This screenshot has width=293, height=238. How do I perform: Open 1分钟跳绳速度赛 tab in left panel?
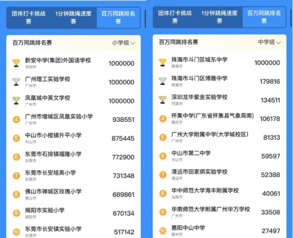point(73,18)
